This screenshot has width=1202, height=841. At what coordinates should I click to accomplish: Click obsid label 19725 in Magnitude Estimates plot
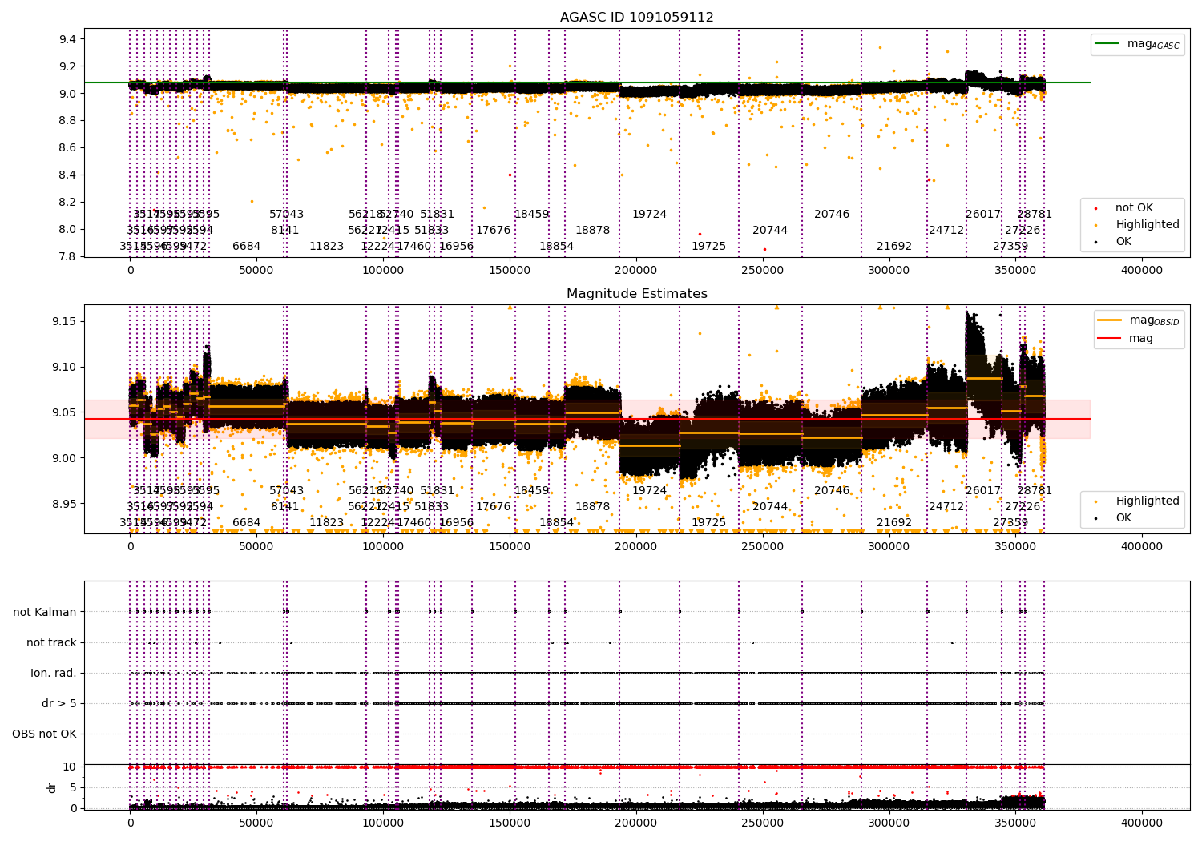pos(708,522)
